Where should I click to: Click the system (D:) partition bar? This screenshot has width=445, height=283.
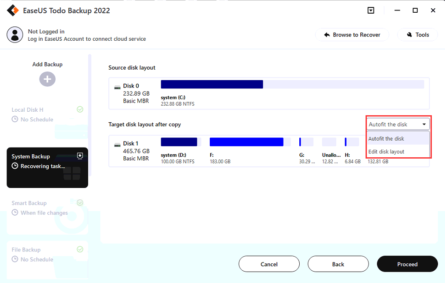coord(181,142)
